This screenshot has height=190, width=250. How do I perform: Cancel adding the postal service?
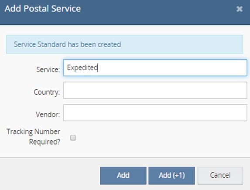[x=220, y=176]
